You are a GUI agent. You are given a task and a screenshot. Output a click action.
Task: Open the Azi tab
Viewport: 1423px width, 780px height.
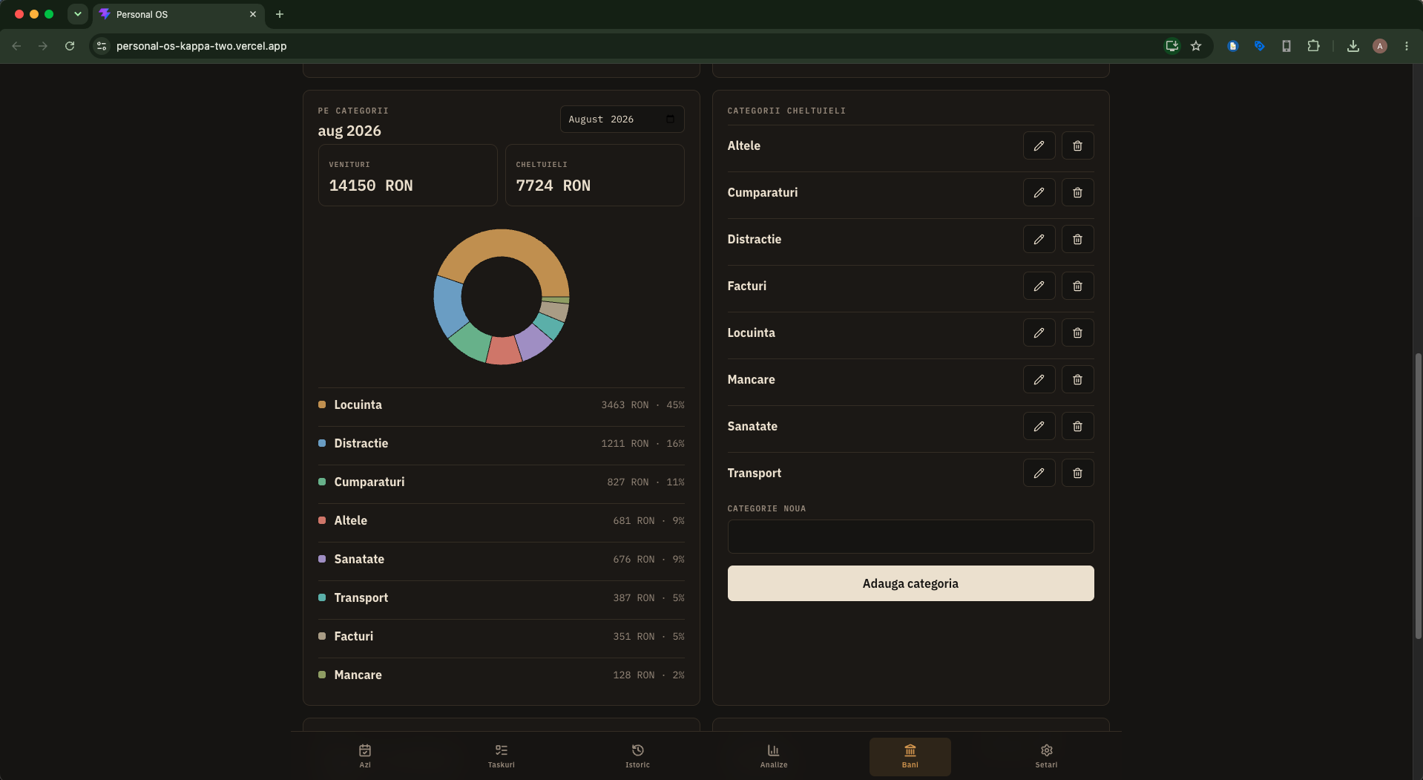pos(365,756)
